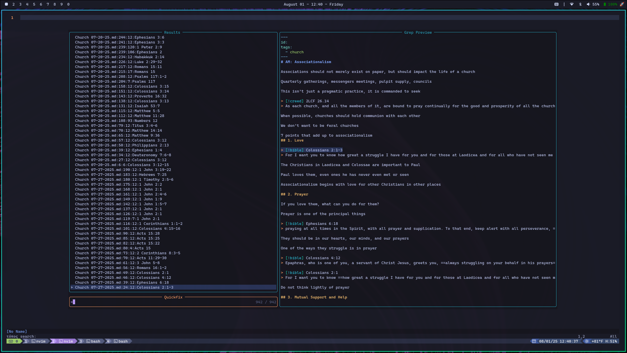
Task: Click the AM: Associationalism heading in preview
Action: coord(306,62)
